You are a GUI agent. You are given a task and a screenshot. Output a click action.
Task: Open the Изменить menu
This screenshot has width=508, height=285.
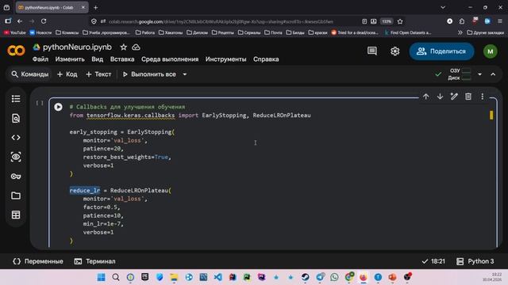point(70,59)
